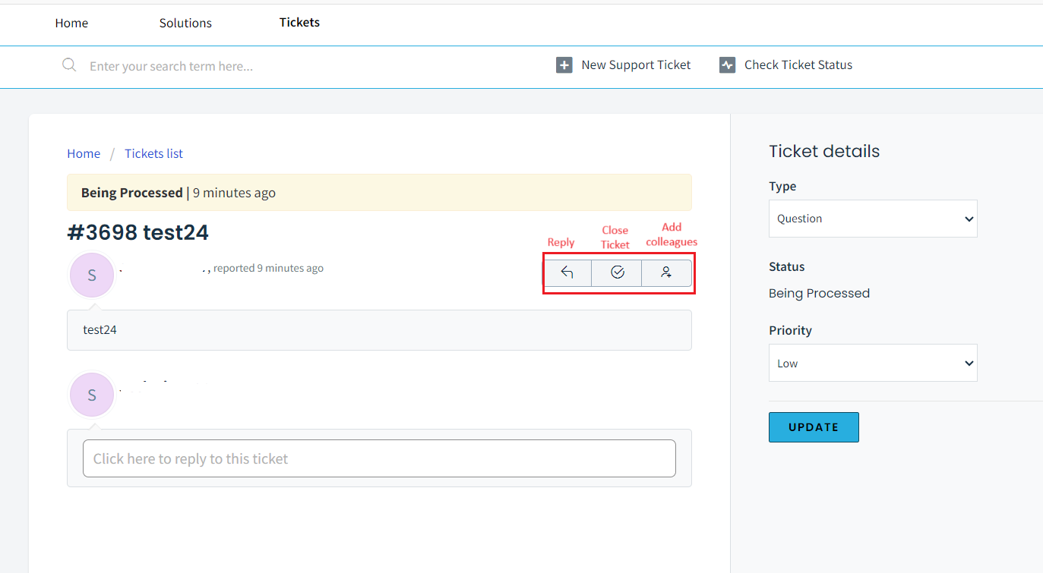Open the Priority dropdown

[x=873, y=364]
